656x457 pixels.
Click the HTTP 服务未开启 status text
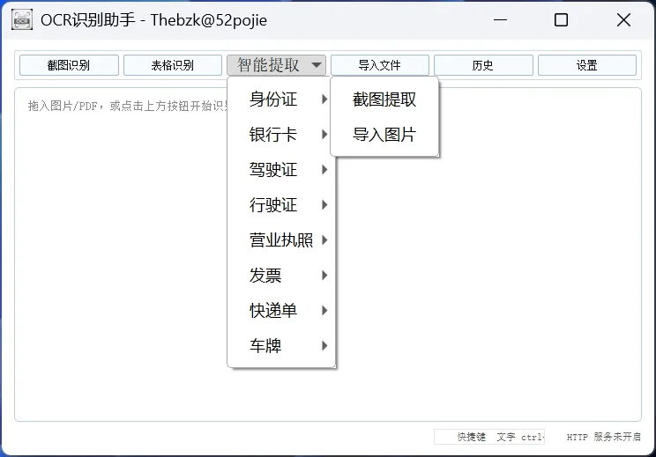pyautogui.click(x=604, y=437)
